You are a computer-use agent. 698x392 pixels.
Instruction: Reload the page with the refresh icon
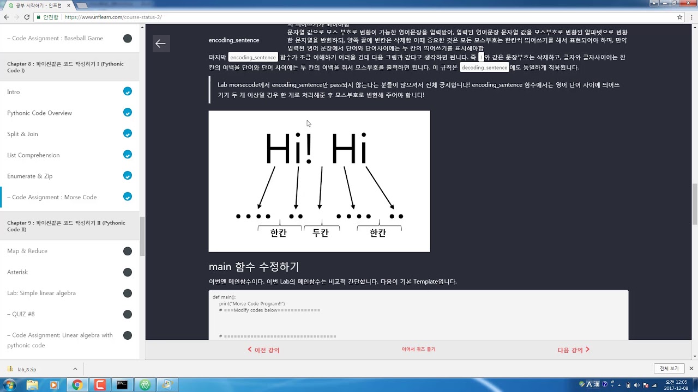coord(27,17)
